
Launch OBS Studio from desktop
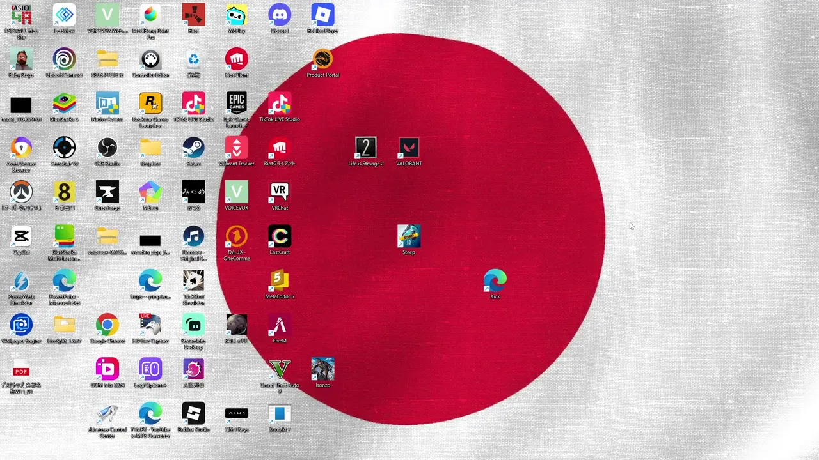pyautogui.click(x=107, y=148)
